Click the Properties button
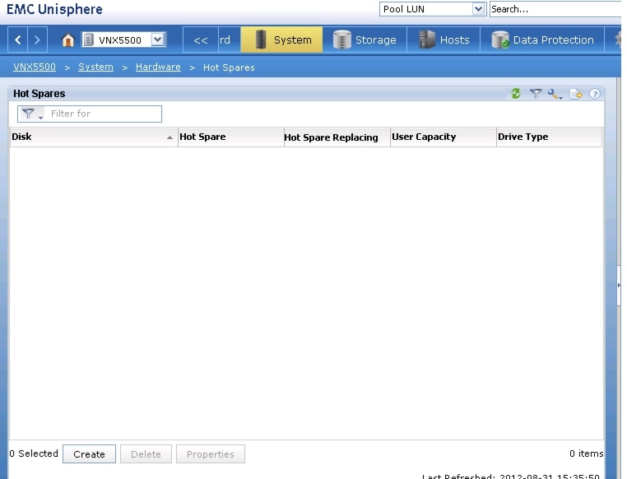Image resolution: width=627 pixels, height=479 pixels. (211, 453)
